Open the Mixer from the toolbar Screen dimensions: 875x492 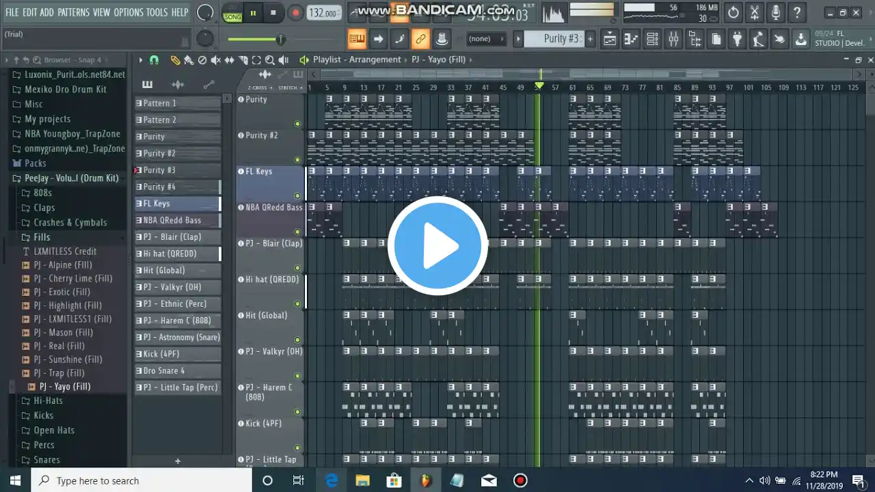tap(673, 40)
